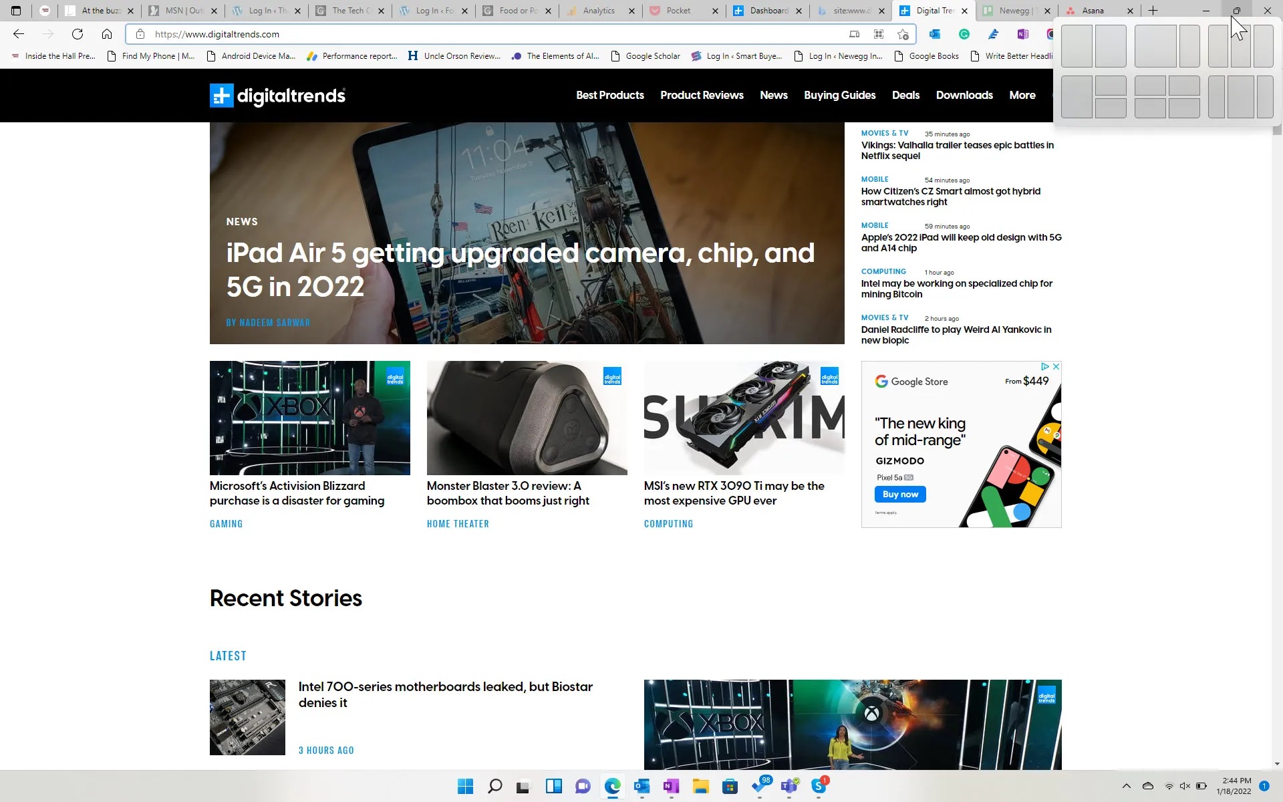Open the tab actions menu icon

[16, 11]
